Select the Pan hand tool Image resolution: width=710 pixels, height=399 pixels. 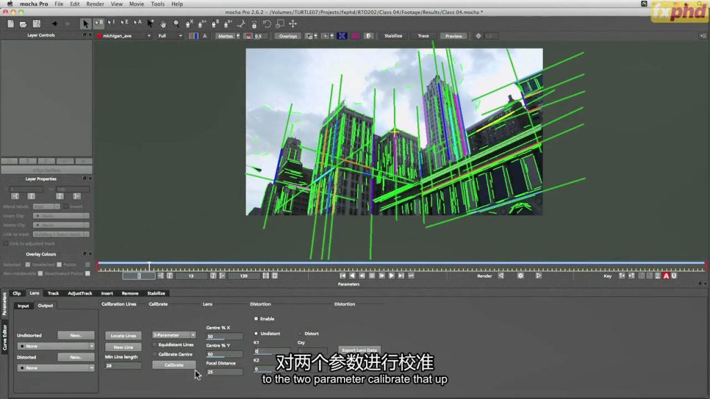coord(163,24)
